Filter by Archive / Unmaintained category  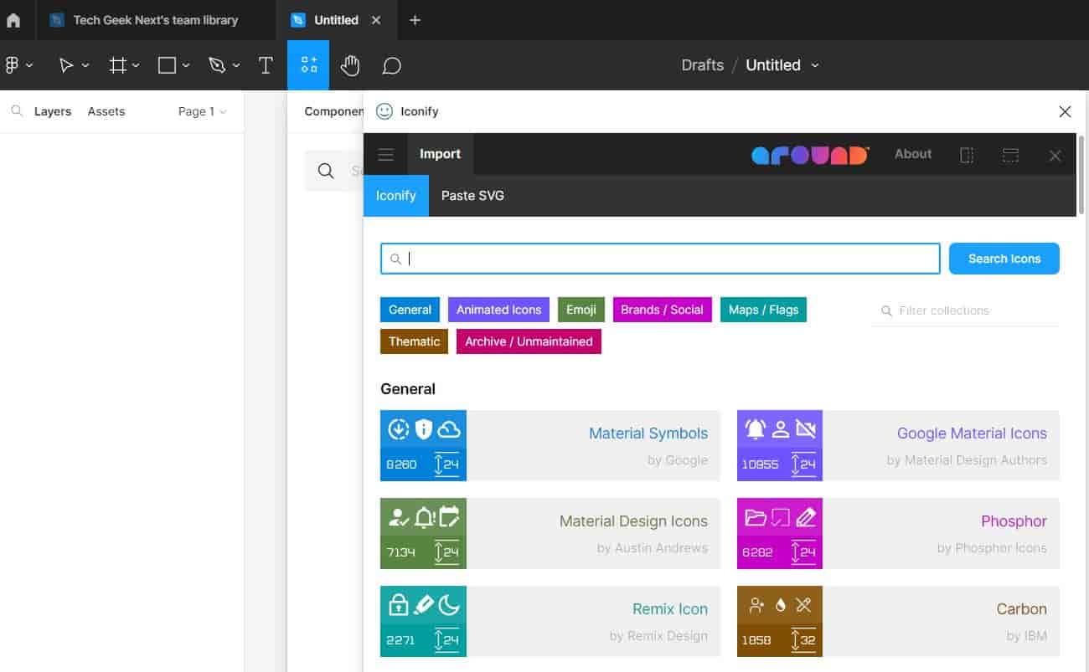529,341
